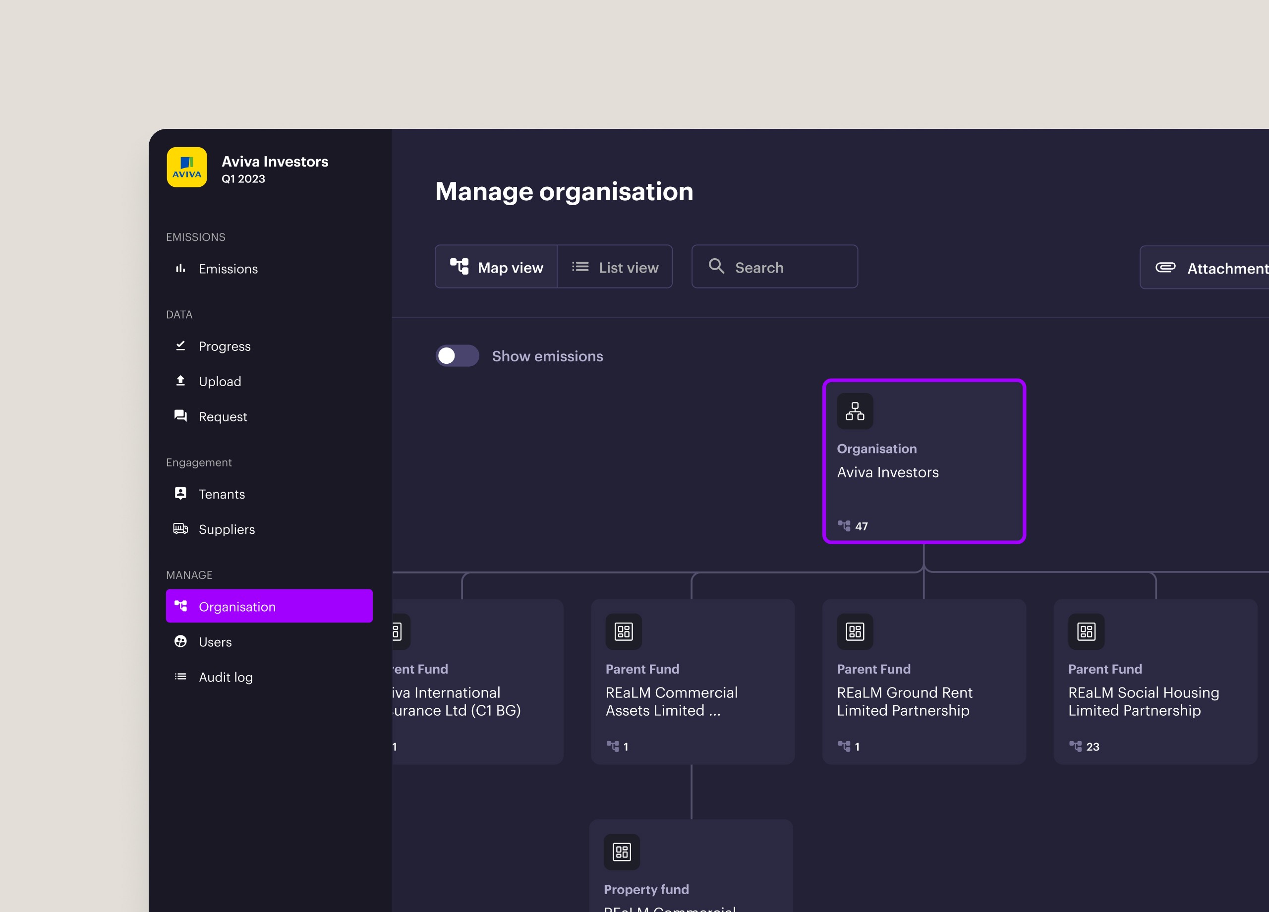The height and width of the screenshot is (912, 1269).
Task: Open the Users management page
Action: pyautogui.click(x=215, y=642)
